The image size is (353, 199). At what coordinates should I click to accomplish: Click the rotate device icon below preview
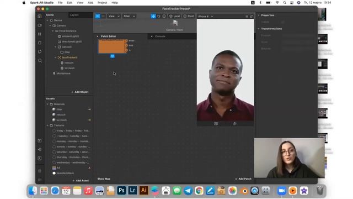[x=216, y=124]
